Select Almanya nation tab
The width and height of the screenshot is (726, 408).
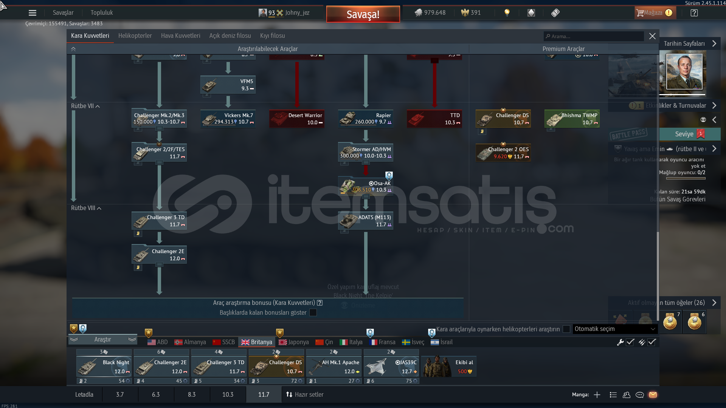[x=190, y=342]
